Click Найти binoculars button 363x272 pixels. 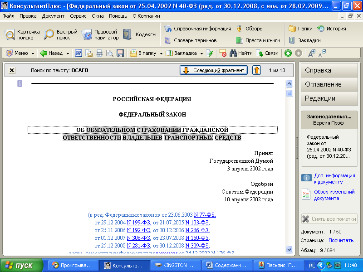(x=241, y=53)
